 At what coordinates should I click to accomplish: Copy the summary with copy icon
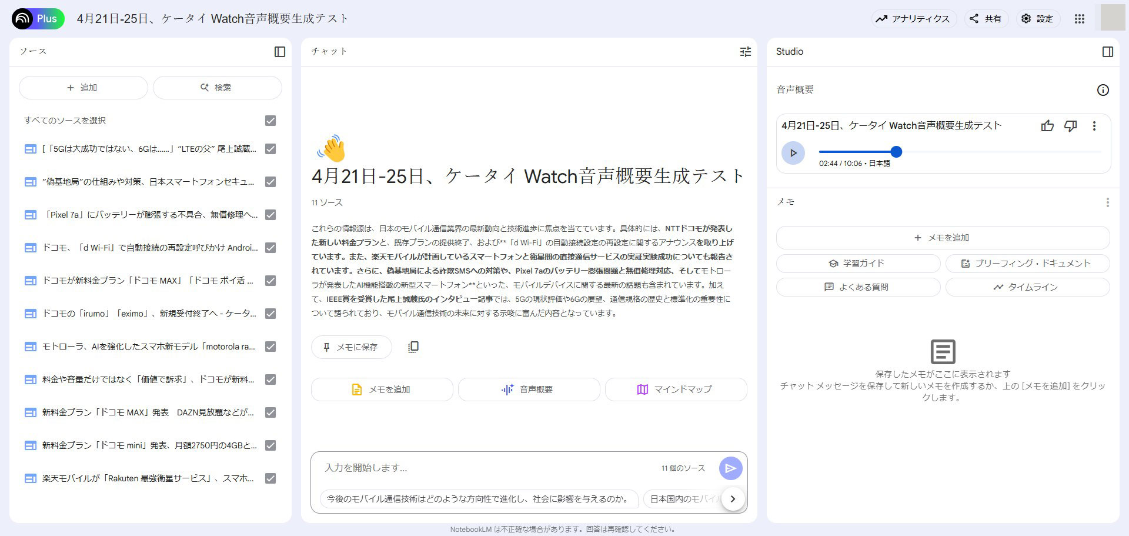tap(413, 347)
